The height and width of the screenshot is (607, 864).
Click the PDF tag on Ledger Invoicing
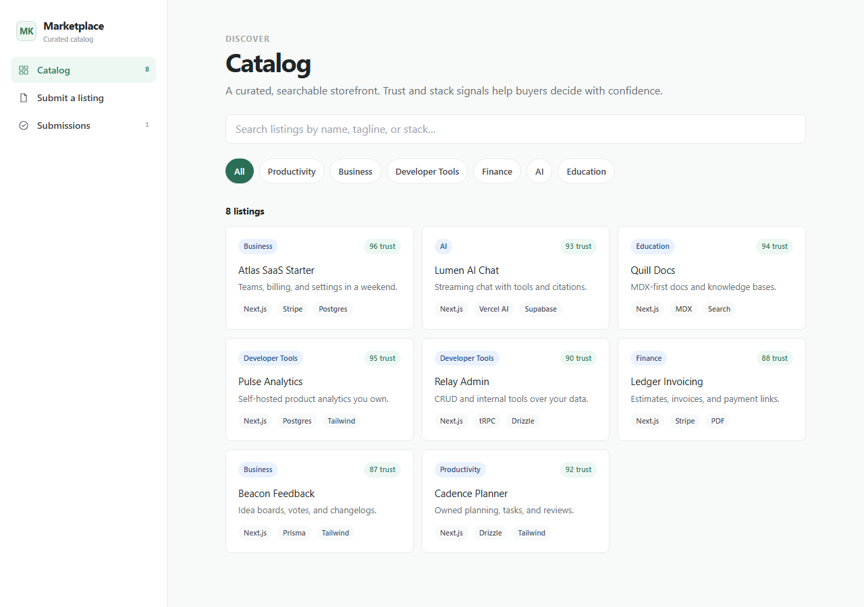(x=718, y=421)
